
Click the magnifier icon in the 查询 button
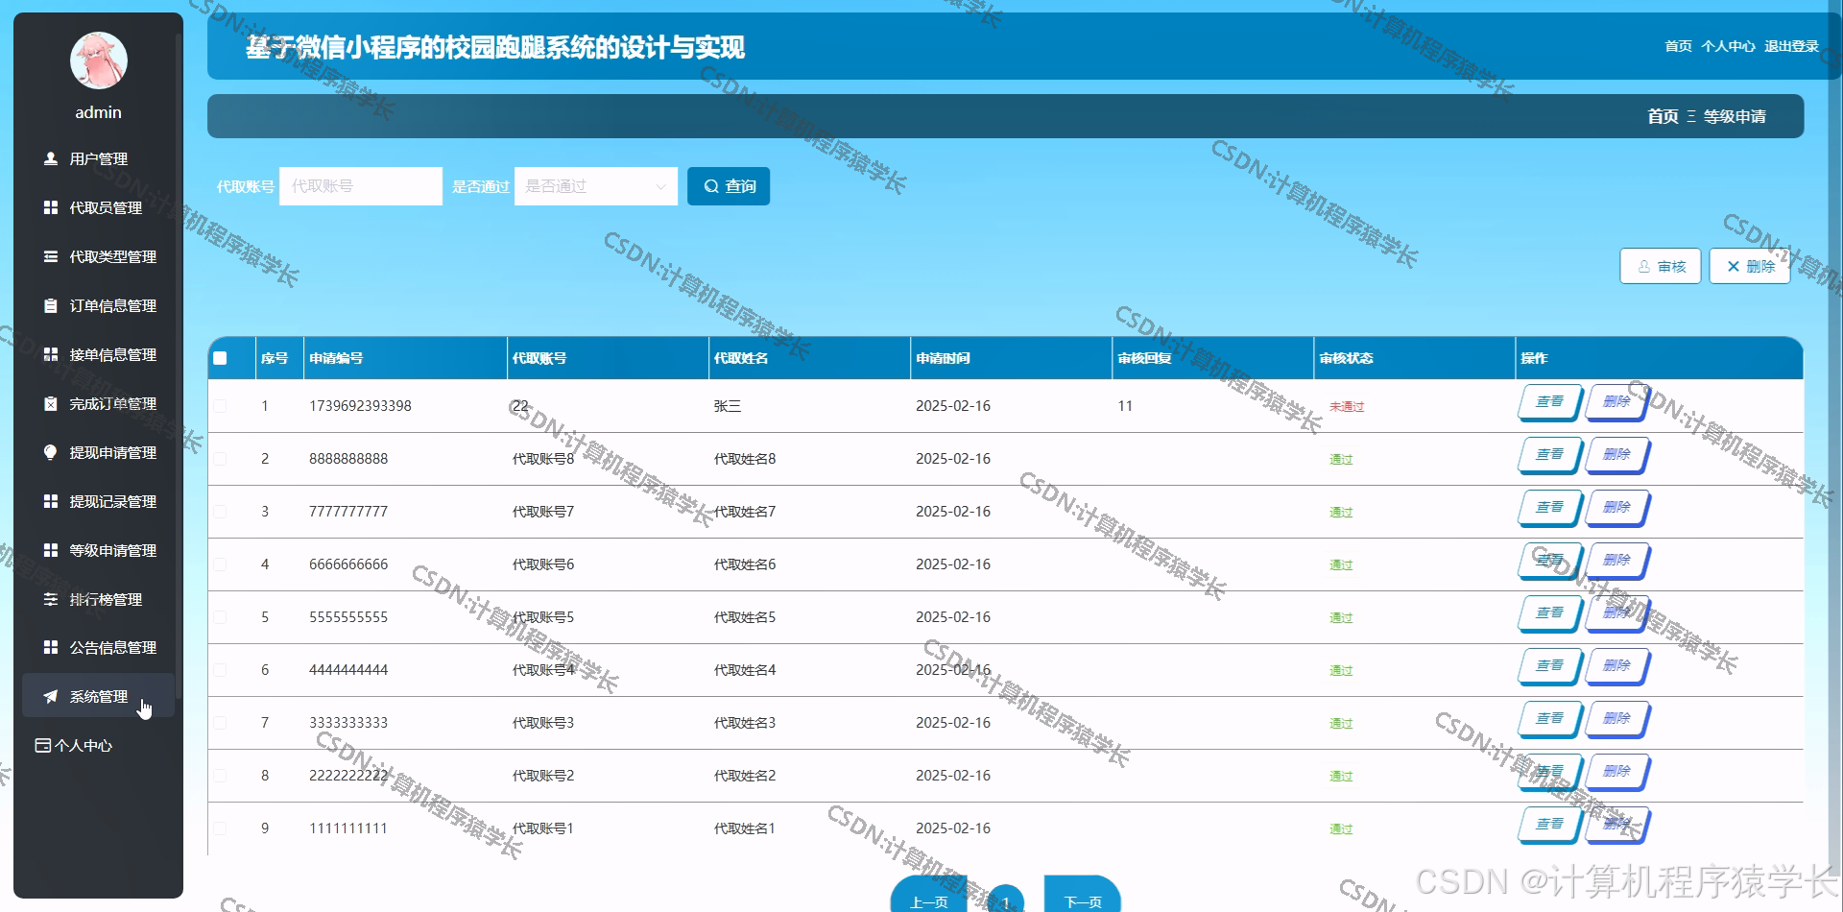coord(711,186)
